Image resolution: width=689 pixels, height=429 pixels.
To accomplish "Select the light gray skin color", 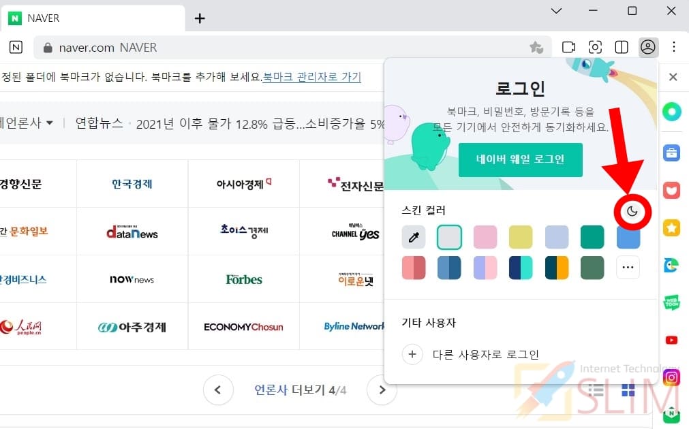I will pos(449,237).
